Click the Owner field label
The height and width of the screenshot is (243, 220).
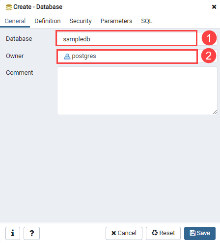15,56
